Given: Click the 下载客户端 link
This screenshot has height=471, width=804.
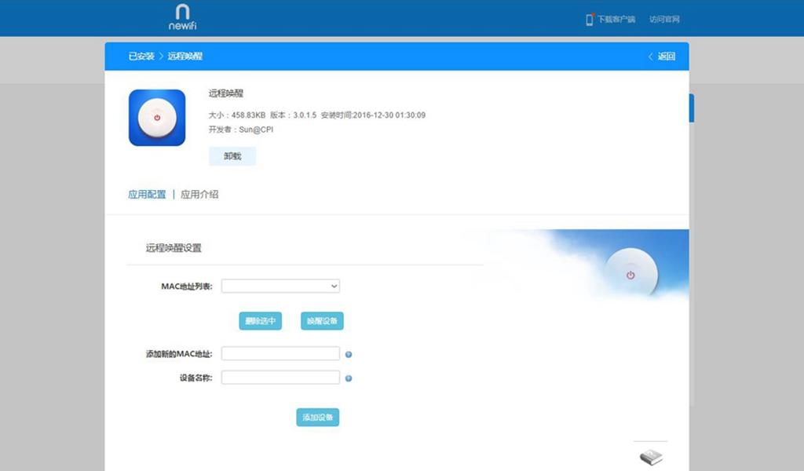Looking at the screenshot, I should pyautogui.click(x=616, y=18).
